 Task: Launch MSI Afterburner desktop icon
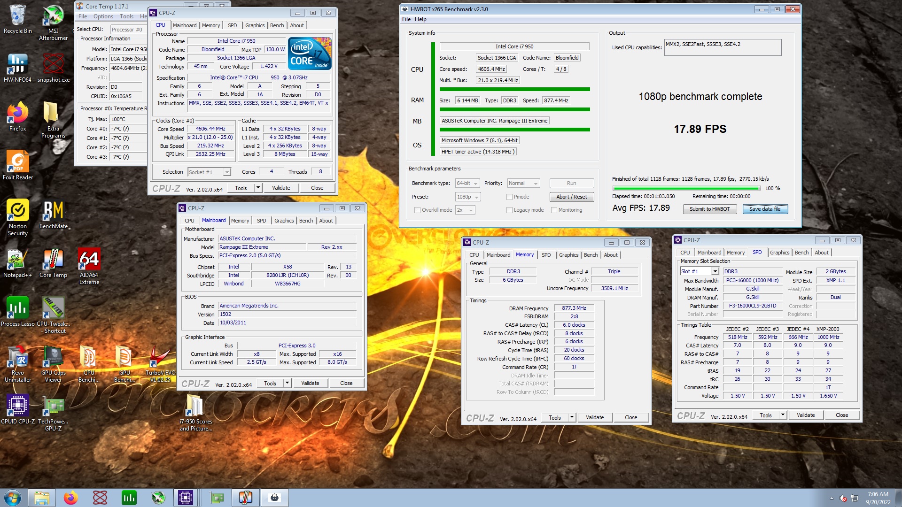coord(53,22)
